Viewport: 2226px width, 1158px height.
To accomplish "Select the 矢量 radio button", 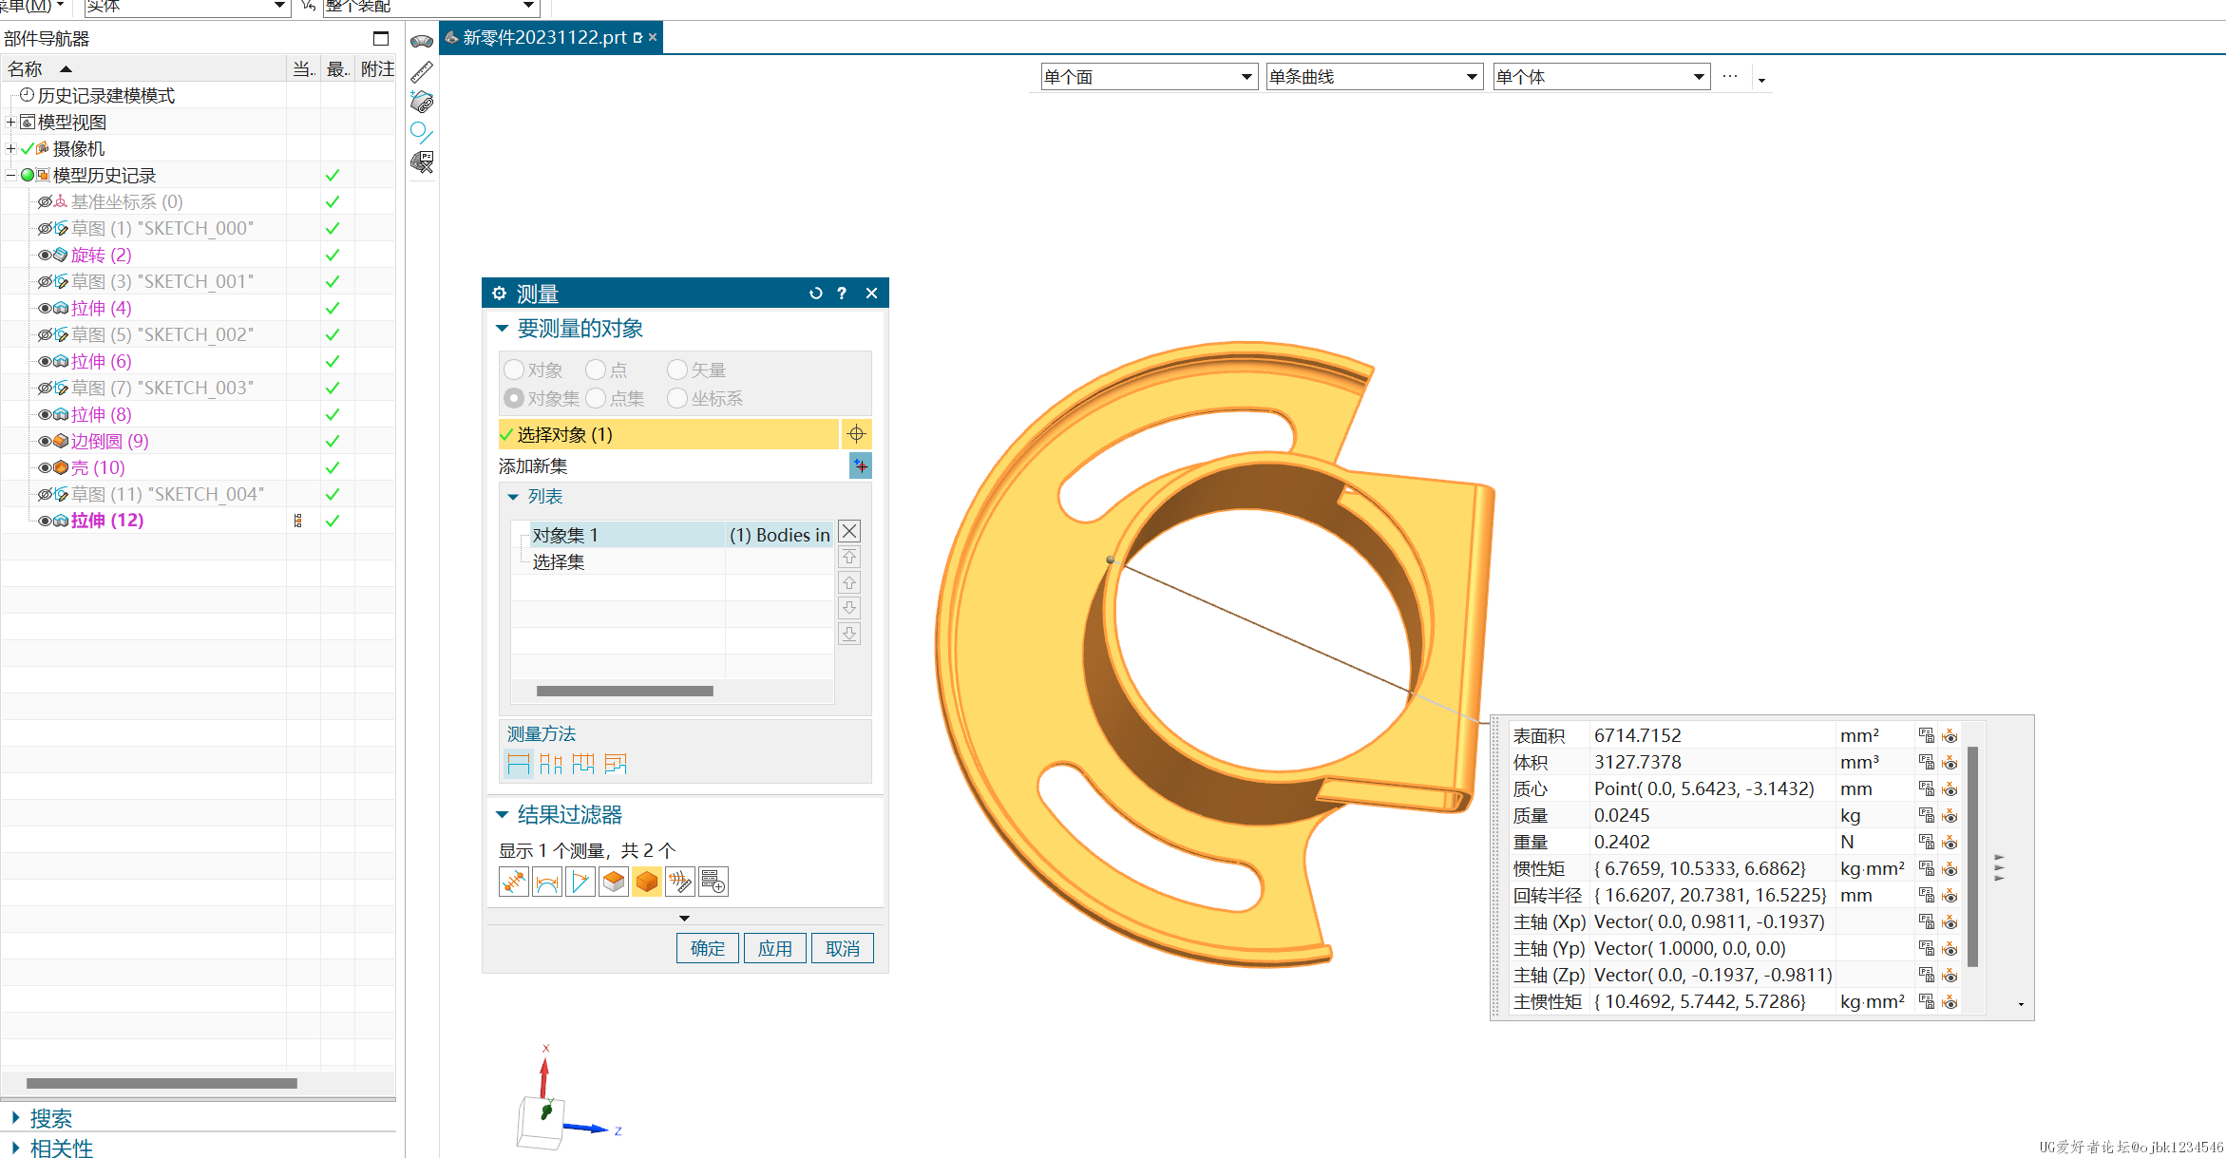I will point(677,370).
